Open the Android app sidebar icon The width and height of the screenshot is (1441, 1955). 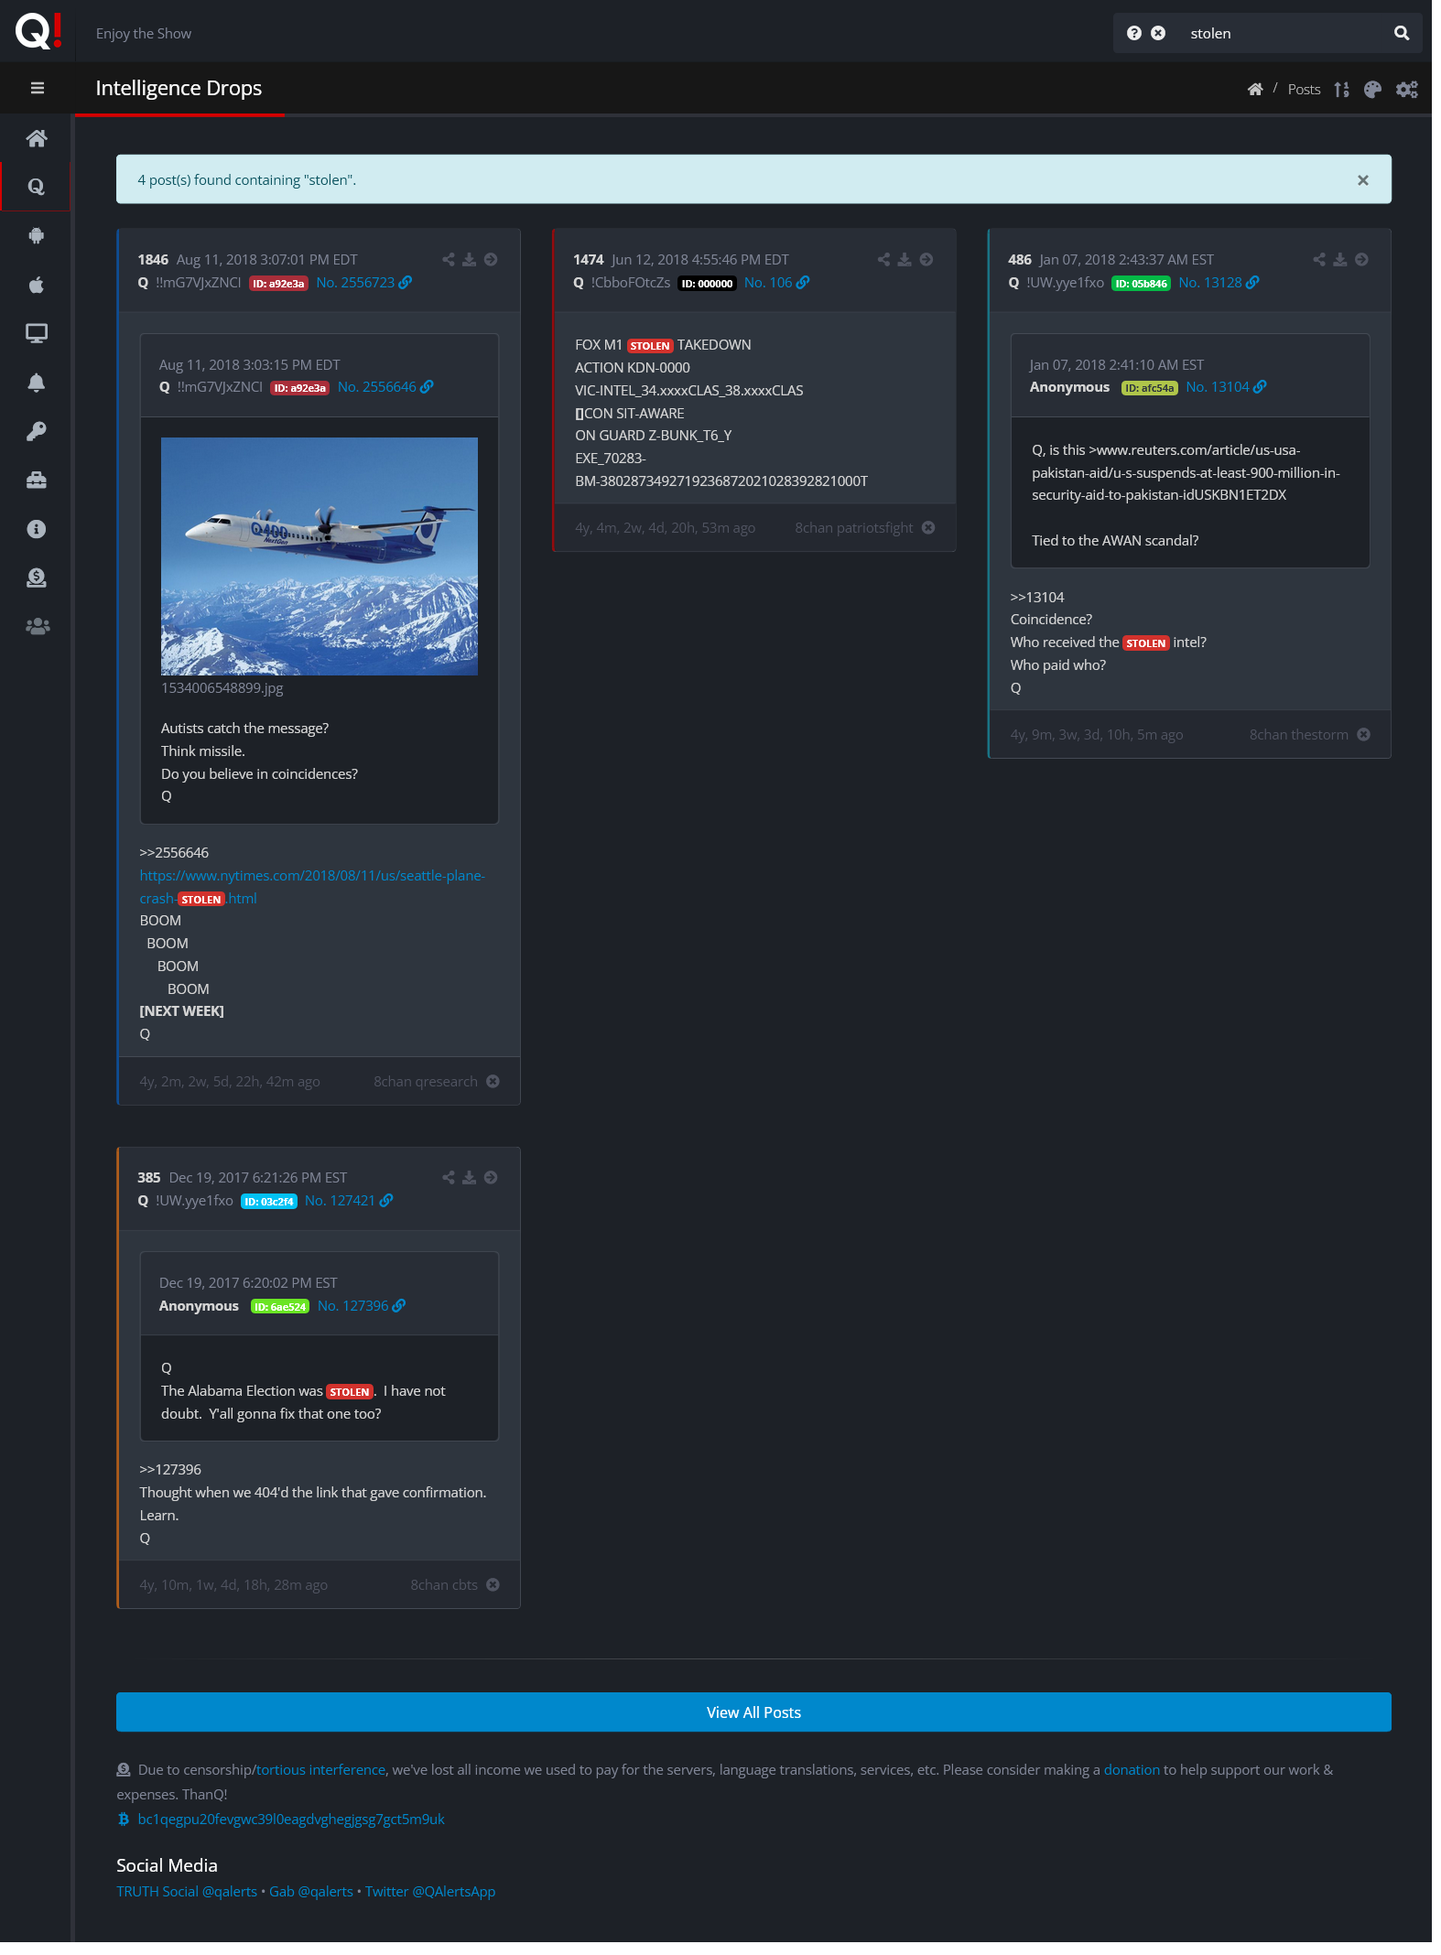click(x=37, y=235)
